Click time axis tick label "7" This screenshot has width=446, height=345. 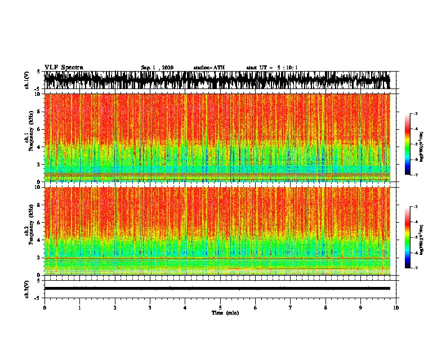pyautogui.click(x=291, y=308)
